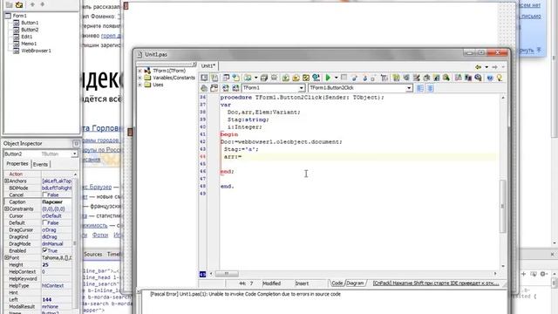Uncheck the Enabled property checkbox
558x314 pixels.
tap(44, 250)
